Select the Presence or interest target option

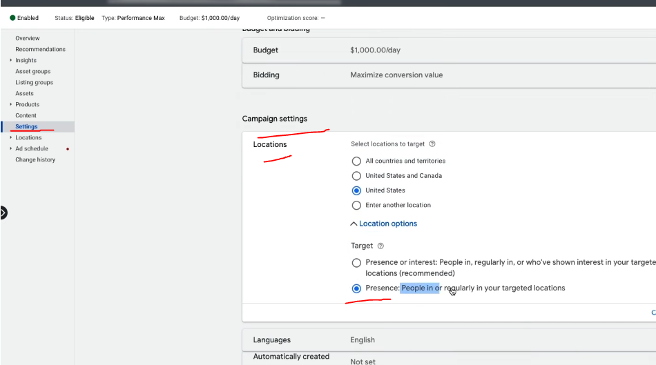point(356,263)
